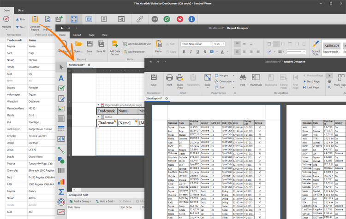Click Add Parameter button
This screenshot has width=346, height=219.
pos(134,52)
